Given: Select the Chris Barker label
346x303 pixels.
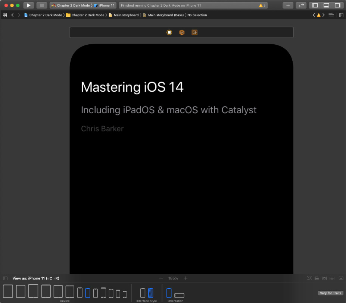Looking at the screenshot, I should 102,129.
